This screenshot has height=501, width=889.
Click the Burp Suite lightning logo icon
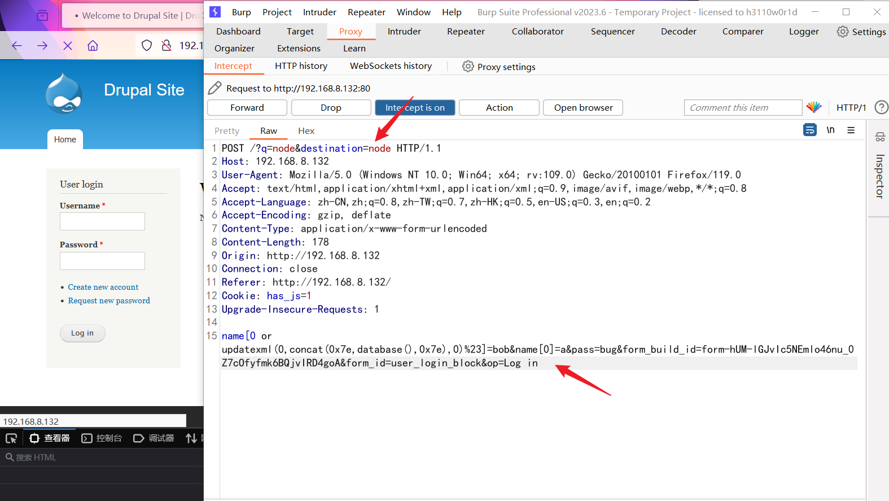tap(215, 12)
